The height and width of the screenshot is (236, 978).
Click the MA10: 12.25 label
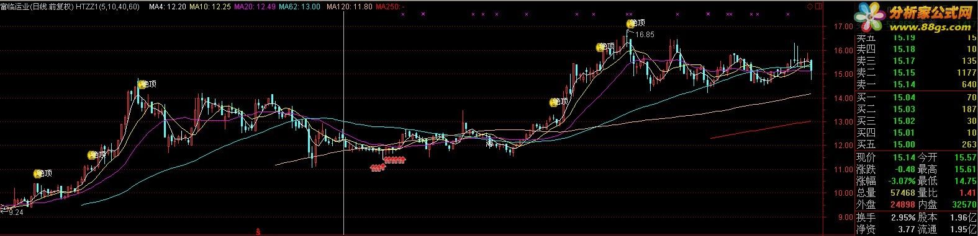pyautogui.click(x=210, y=6)
